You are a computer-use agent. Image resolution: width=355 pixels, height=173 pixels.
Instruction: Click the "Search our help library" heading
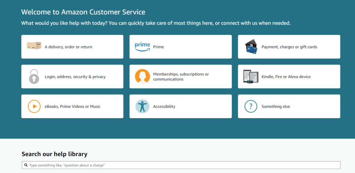pos(54,154)
